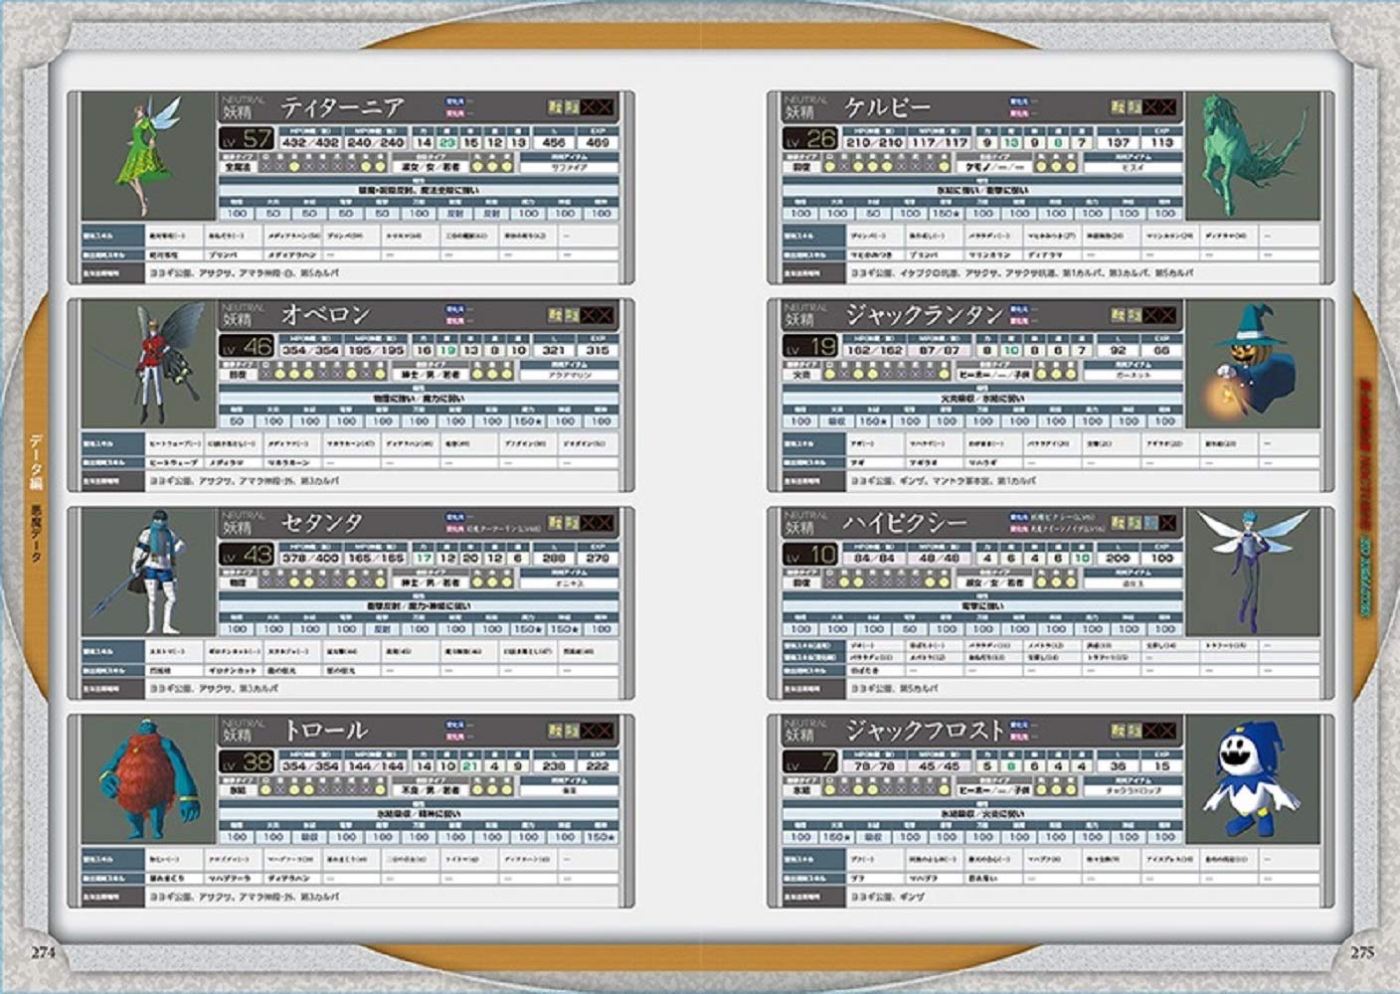
Task: Click the トロール name header
Action: coord(324,731)
